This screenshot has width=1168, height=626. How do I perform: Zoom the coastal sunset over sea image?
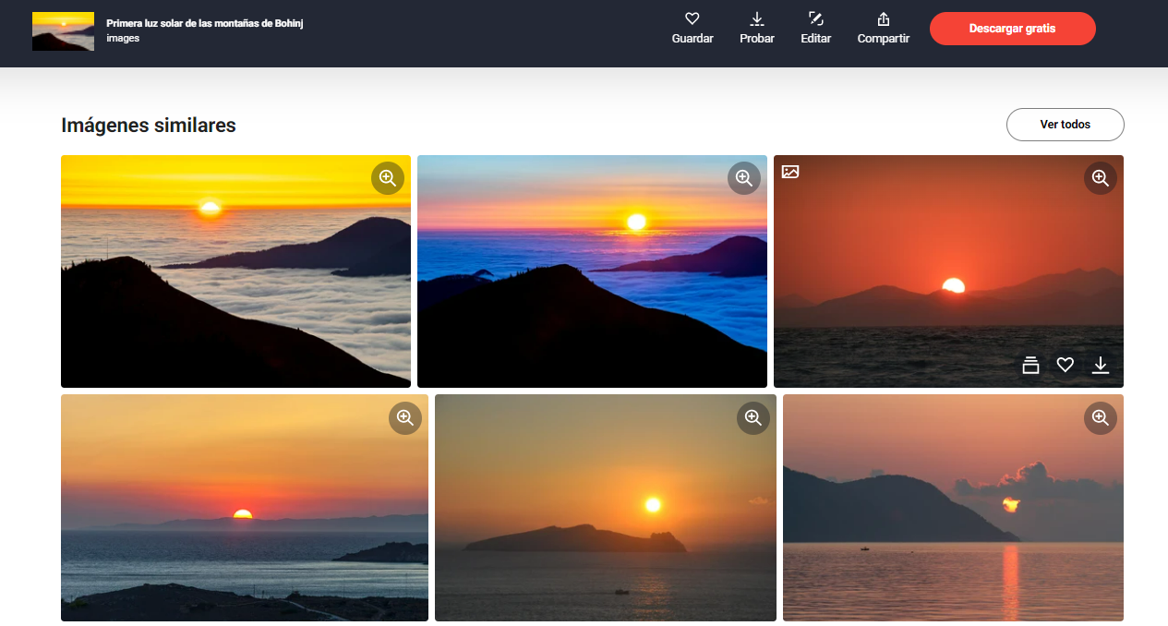click(404, 418)
